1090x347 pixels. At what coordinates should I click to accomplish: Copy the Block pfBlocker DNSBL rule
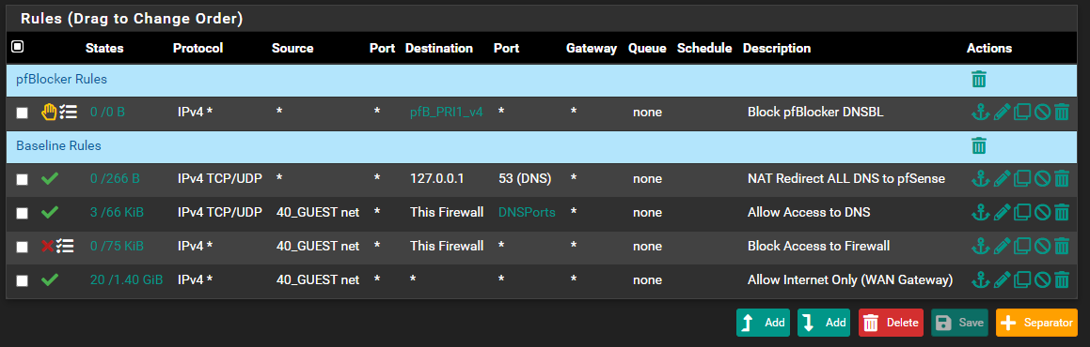(1021, 113)
